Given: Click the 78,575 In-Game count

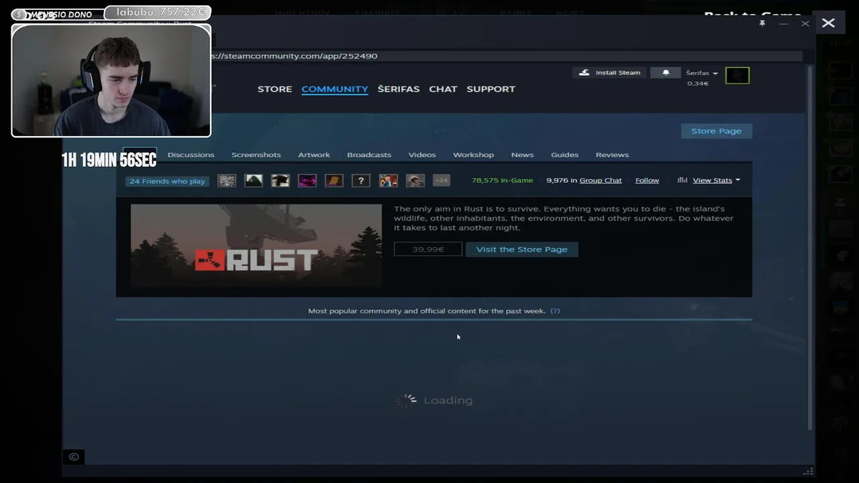Looking at the screenshot, I should [x=502, y=180].
